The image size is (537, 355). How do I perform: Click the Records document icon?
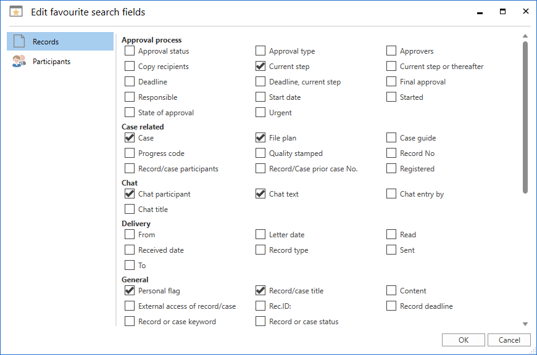19,42
